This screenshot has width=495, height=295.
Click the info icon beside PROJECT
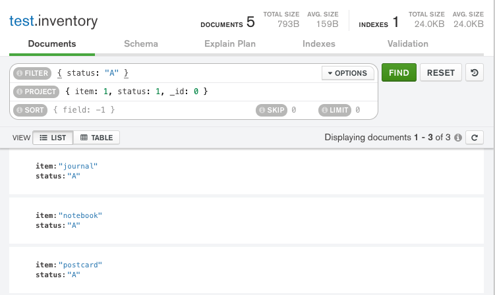point(18,92)
